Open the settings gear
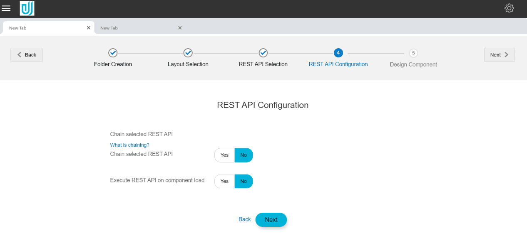Image resolution: width=527 pixels, height=241 pixels. pos(509,8)
